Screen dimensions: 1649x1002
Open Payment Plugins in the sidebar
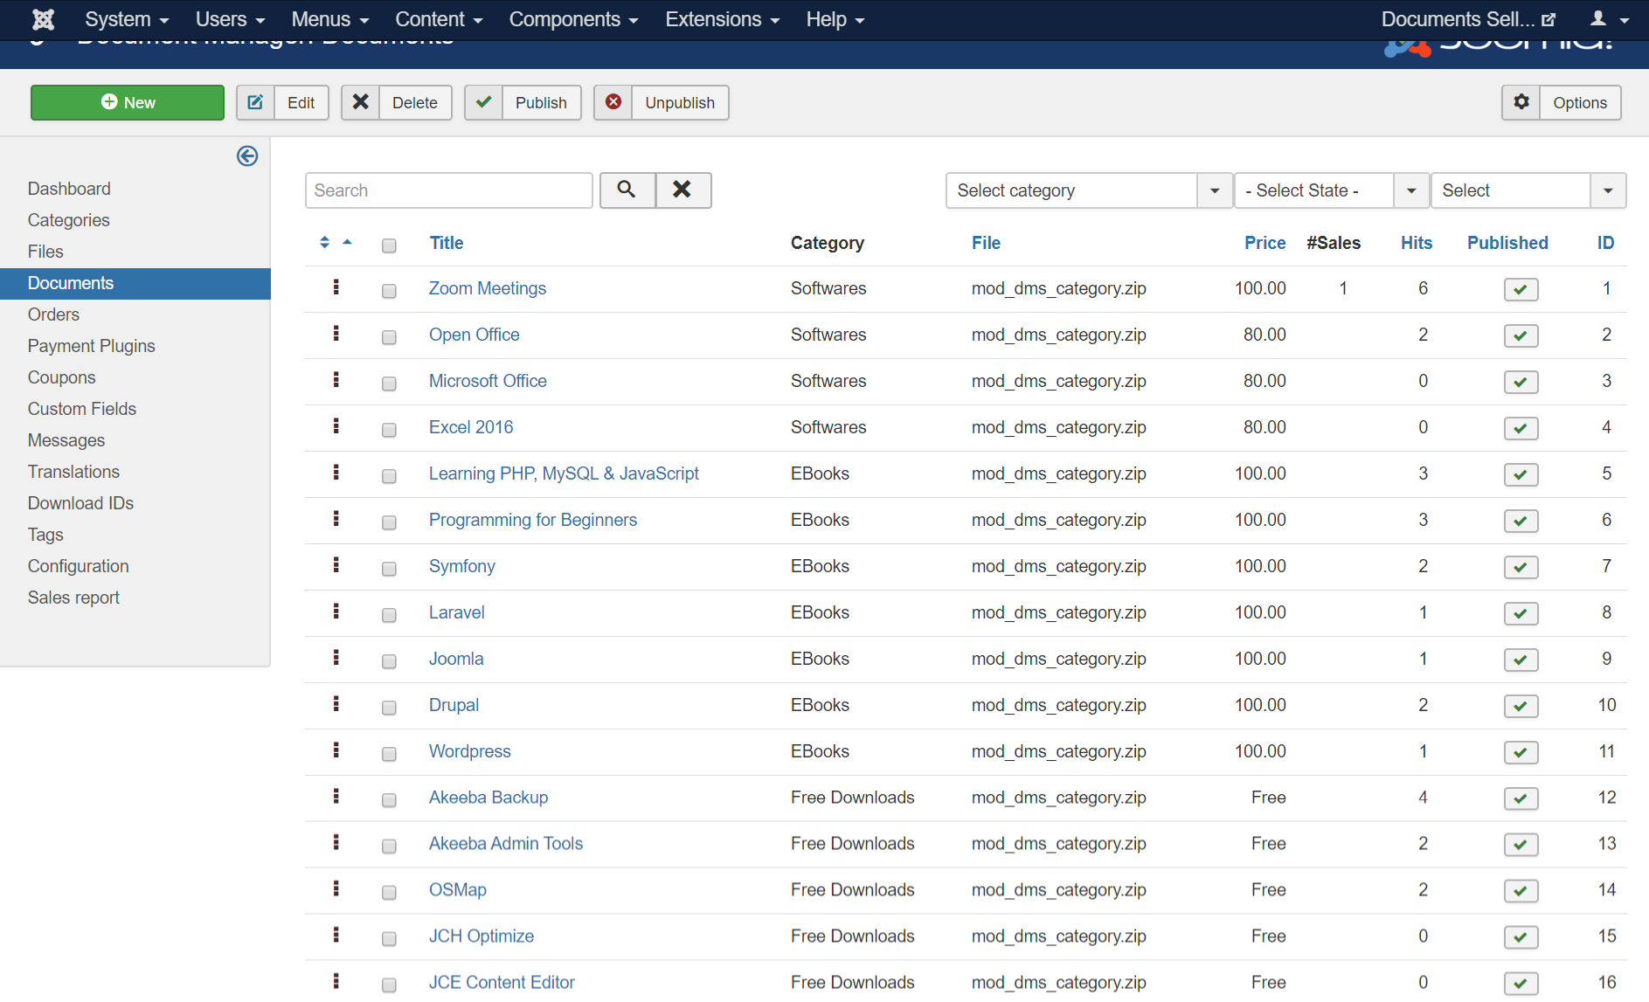click(x=91, y=346)
